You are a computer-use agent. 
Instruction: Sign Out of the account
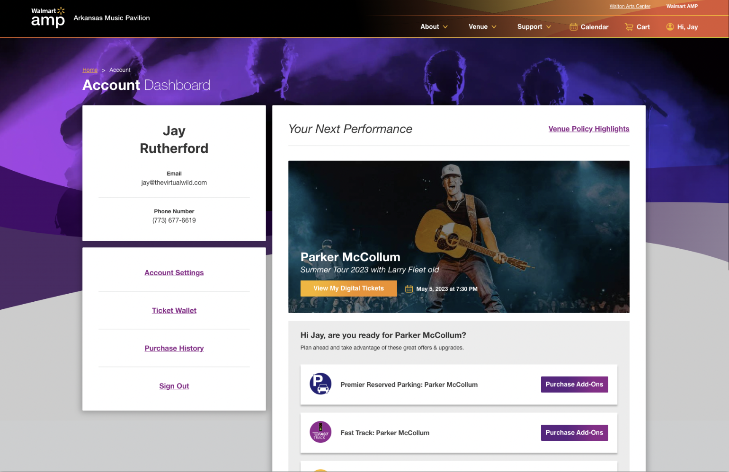(x=174, y=386)
